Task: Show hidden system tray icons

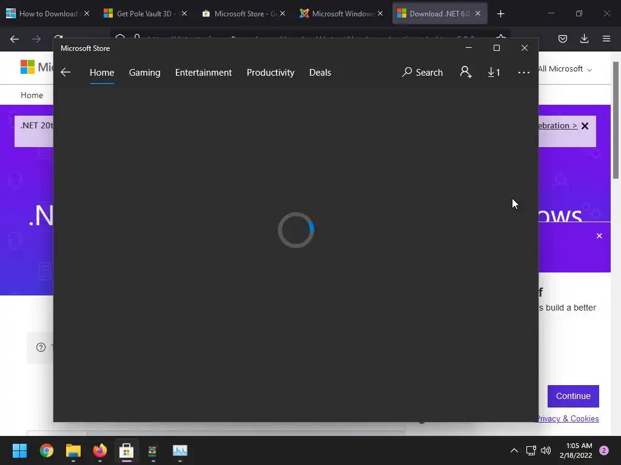Action: [x=514, y=450]
